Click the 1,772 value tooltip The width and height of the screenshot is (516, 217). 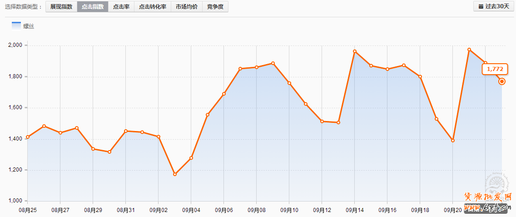click(495, 69)
